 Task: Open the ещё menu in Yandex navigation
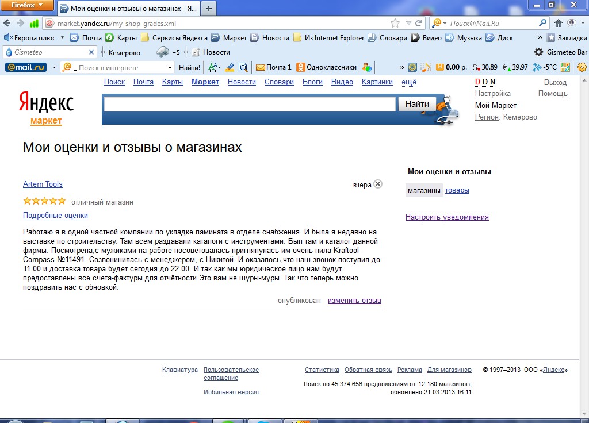[409, 82]
